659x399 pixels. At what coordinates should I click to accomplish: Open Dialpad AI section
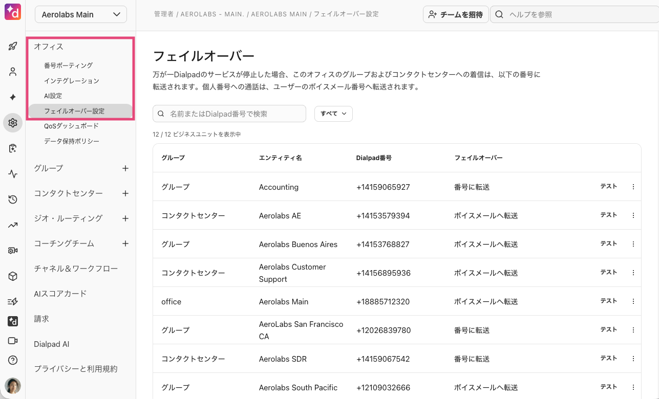[51, 344]
